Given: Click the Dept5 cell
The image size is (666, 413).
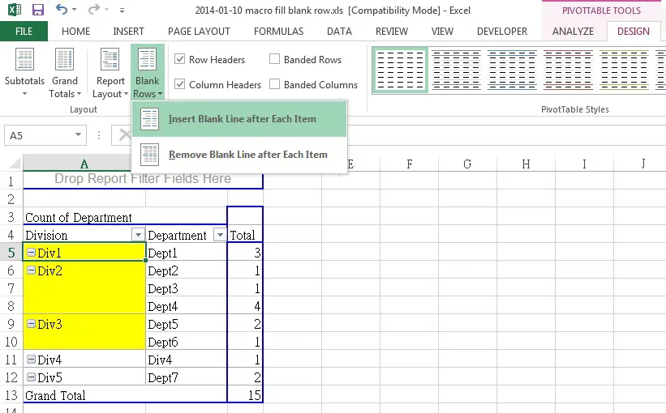Looking at the screenshot, I should (x=187, y=324).
